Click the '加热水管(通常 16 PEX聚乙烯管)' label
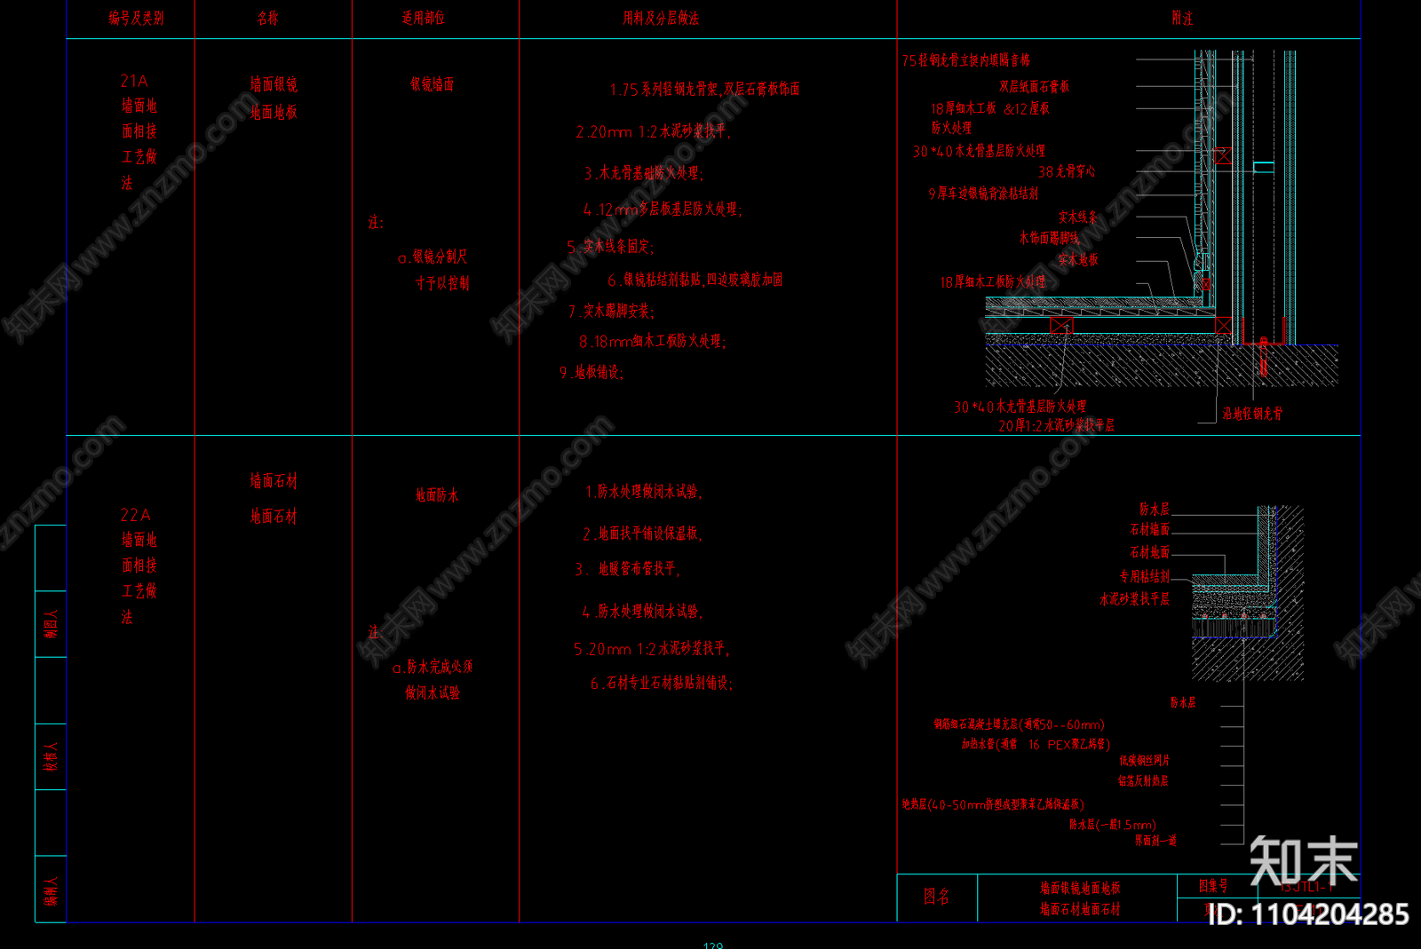 point(1036,744)
